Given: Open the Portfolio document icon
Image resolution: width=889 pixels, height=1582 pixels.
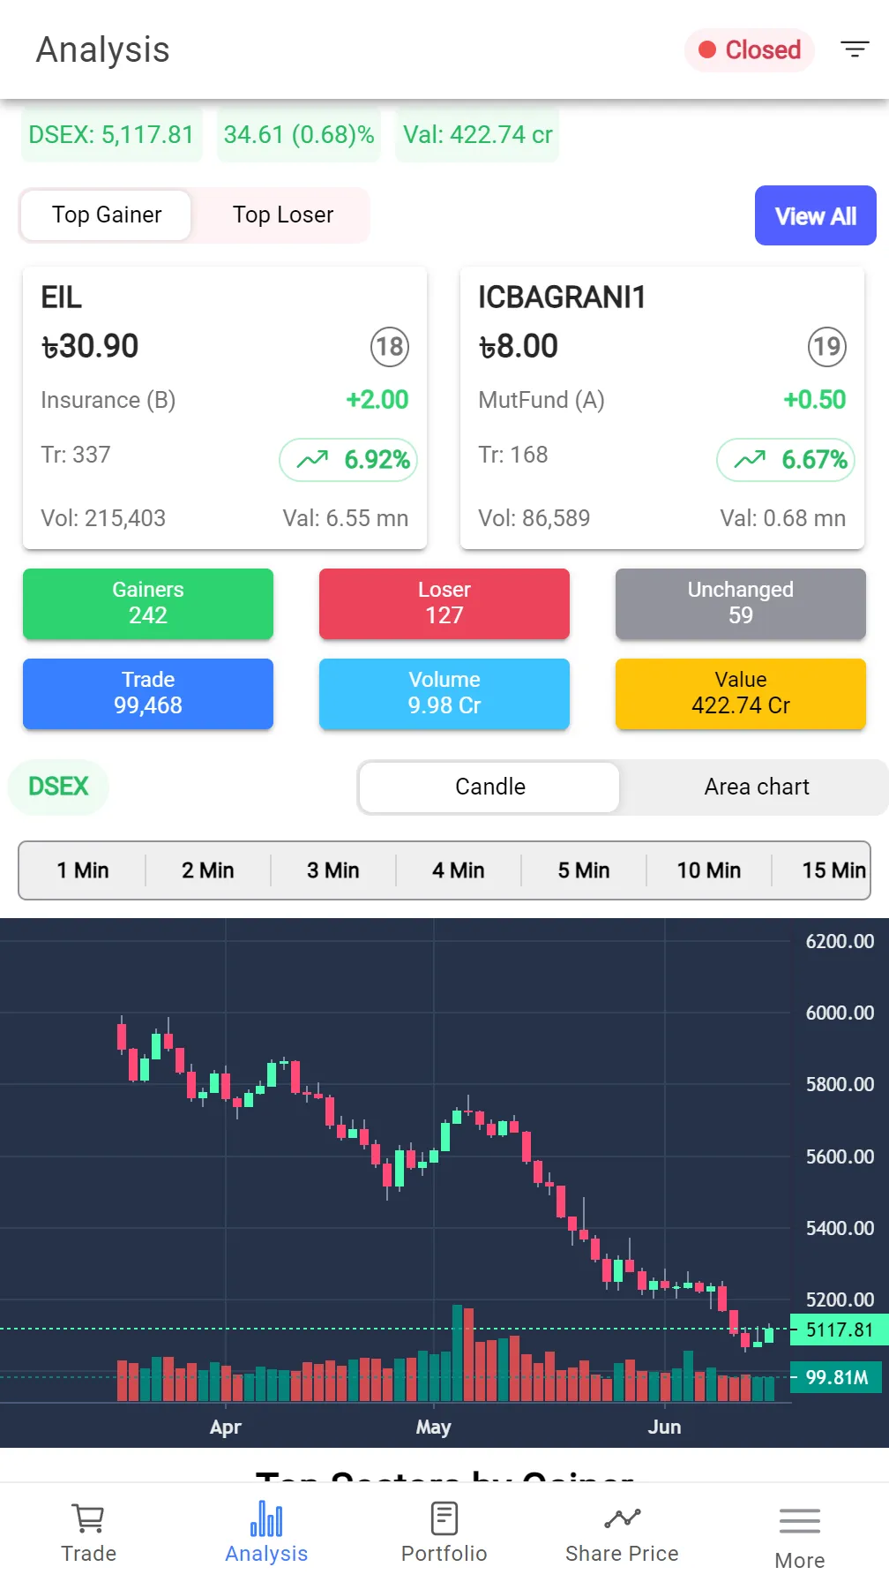Looking at the screenshot, I should [x=444, y=1518].
